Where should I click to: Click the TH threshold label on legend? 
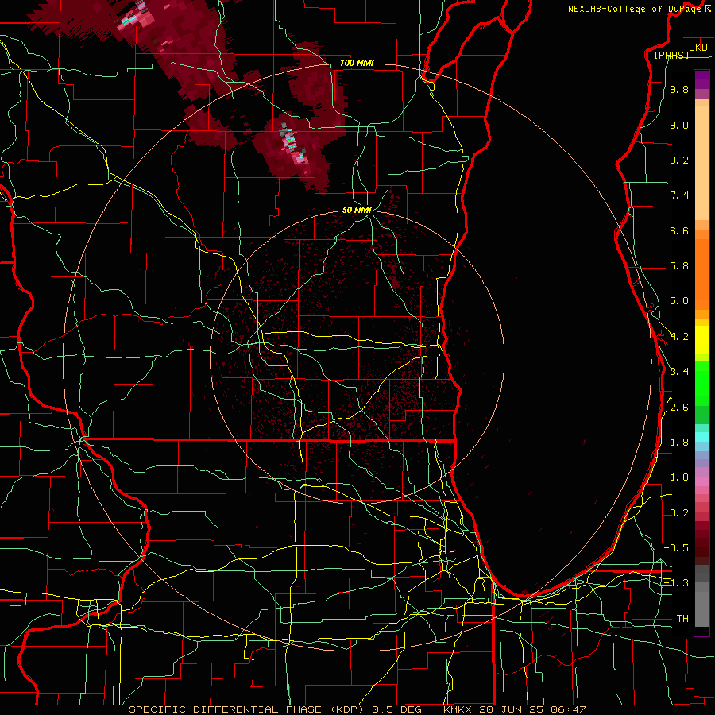click(682, 619)
